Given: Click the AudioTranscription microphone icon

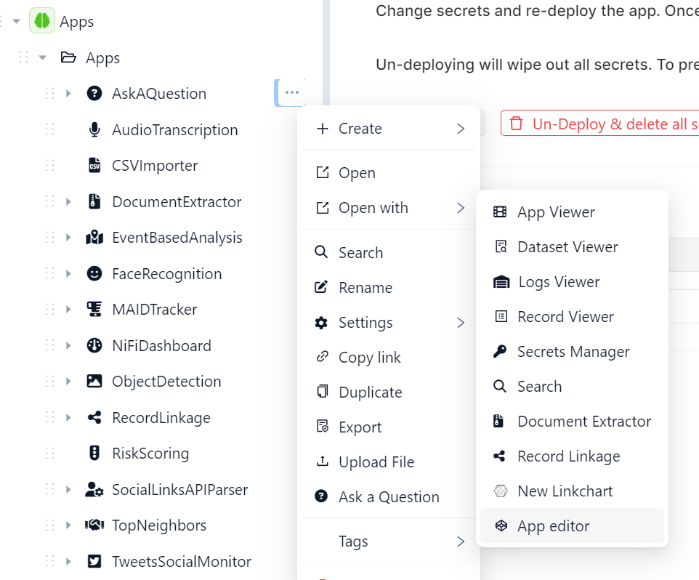Looking at the screenshot, I should 94,130.
